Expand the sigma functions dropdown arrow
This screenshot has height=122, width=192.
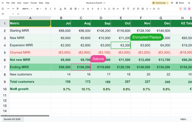[150, 9]
